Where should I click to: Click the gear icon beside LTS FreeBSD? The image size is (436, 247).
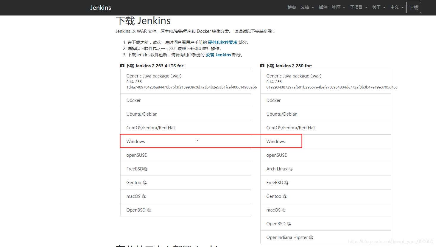click(145, 169)
